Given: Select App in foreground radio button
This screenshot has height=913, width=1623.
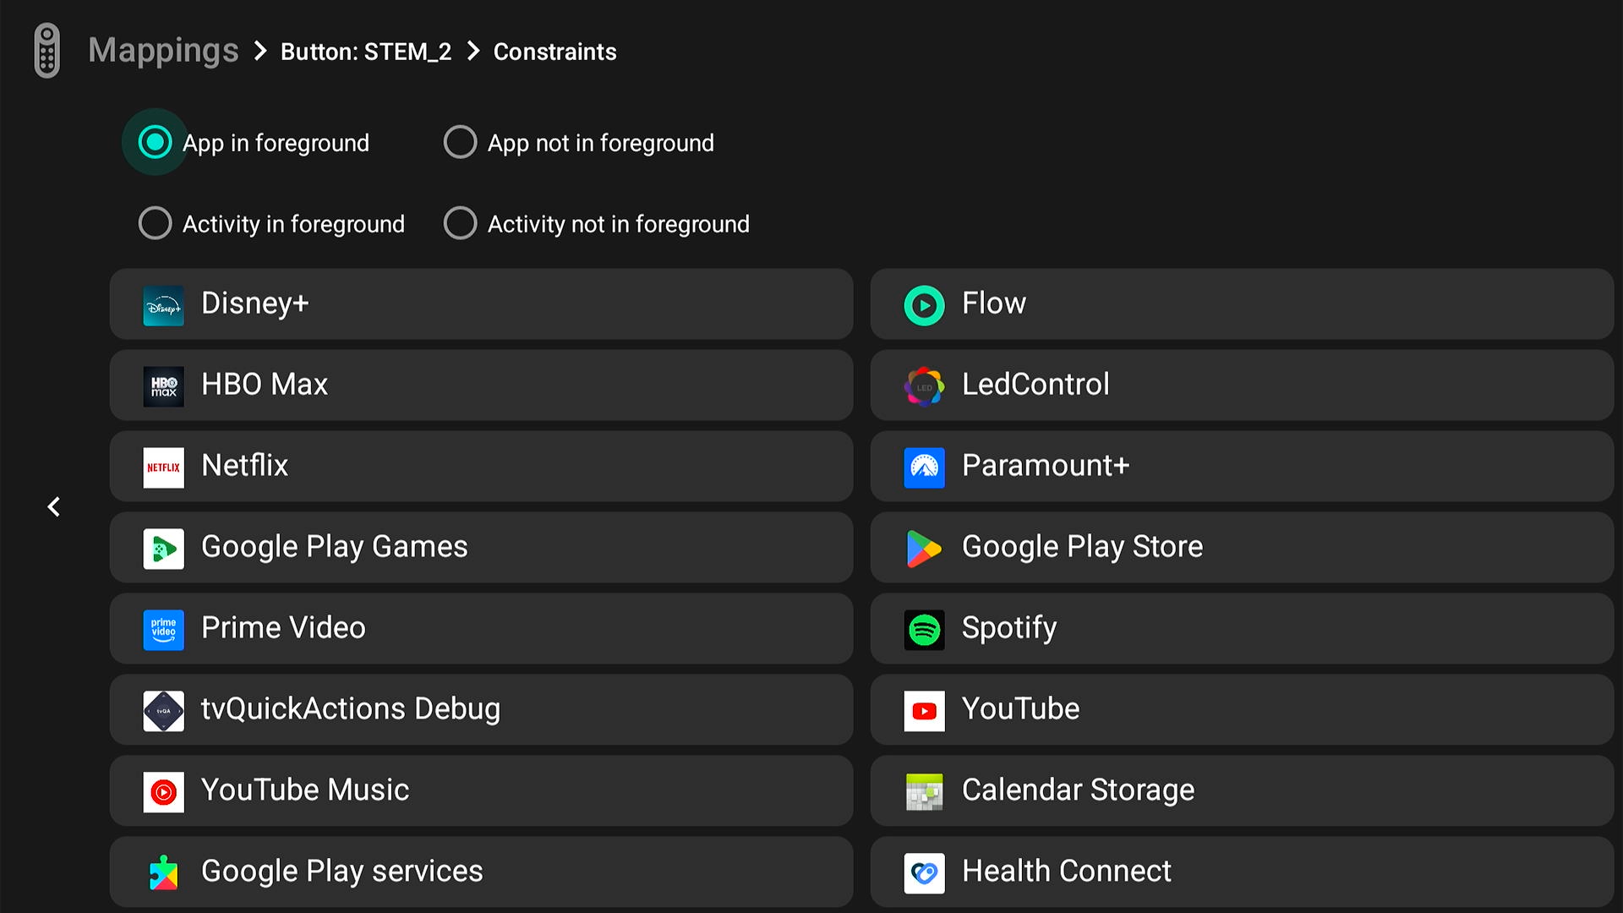Looking at the screenshot, I should 155,142.
